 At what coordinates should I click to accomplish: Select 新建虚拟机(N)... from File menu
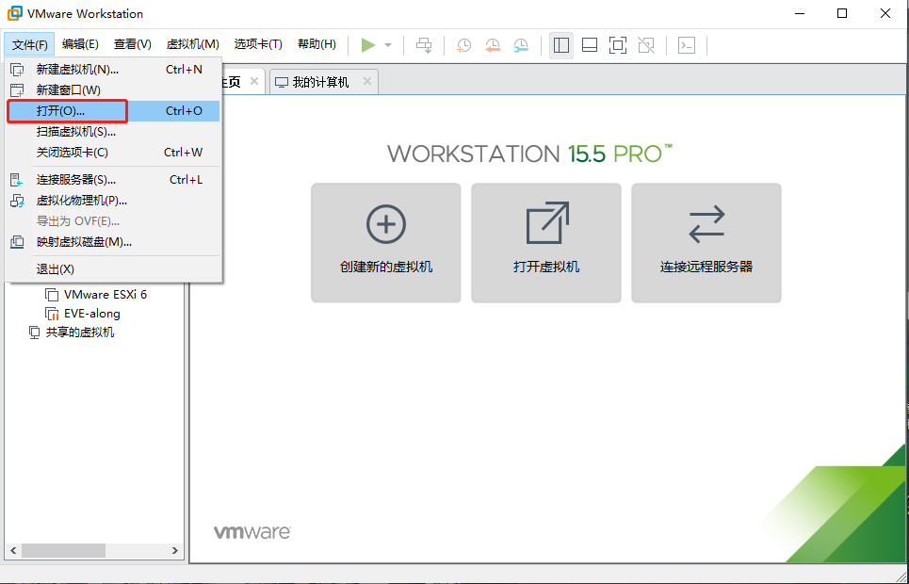(x=113, y=70)
